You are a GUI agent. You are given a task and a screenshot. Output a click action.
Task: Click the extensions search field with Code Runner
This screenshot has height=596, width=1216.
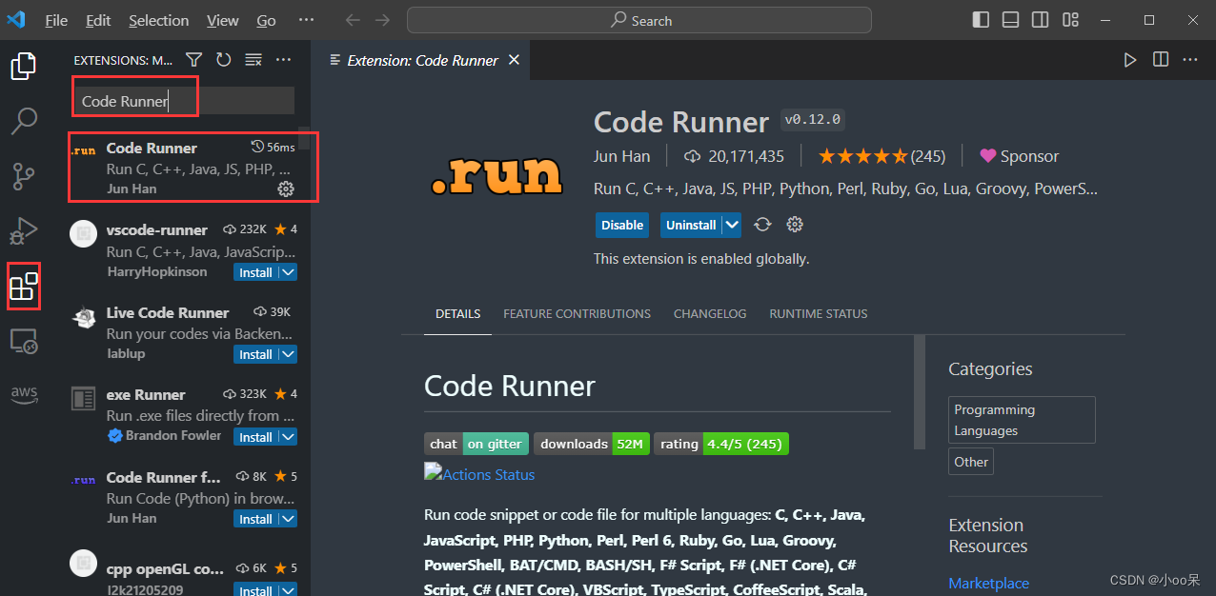184,101
